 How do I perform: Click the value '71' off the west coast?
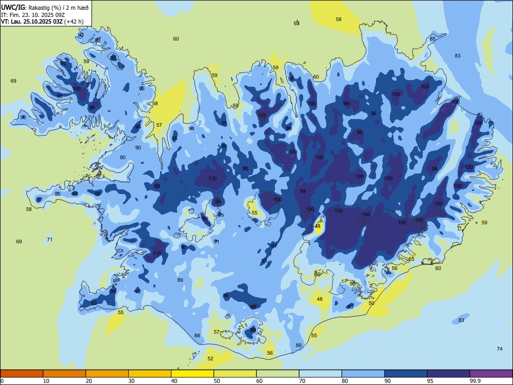[49, 239]
